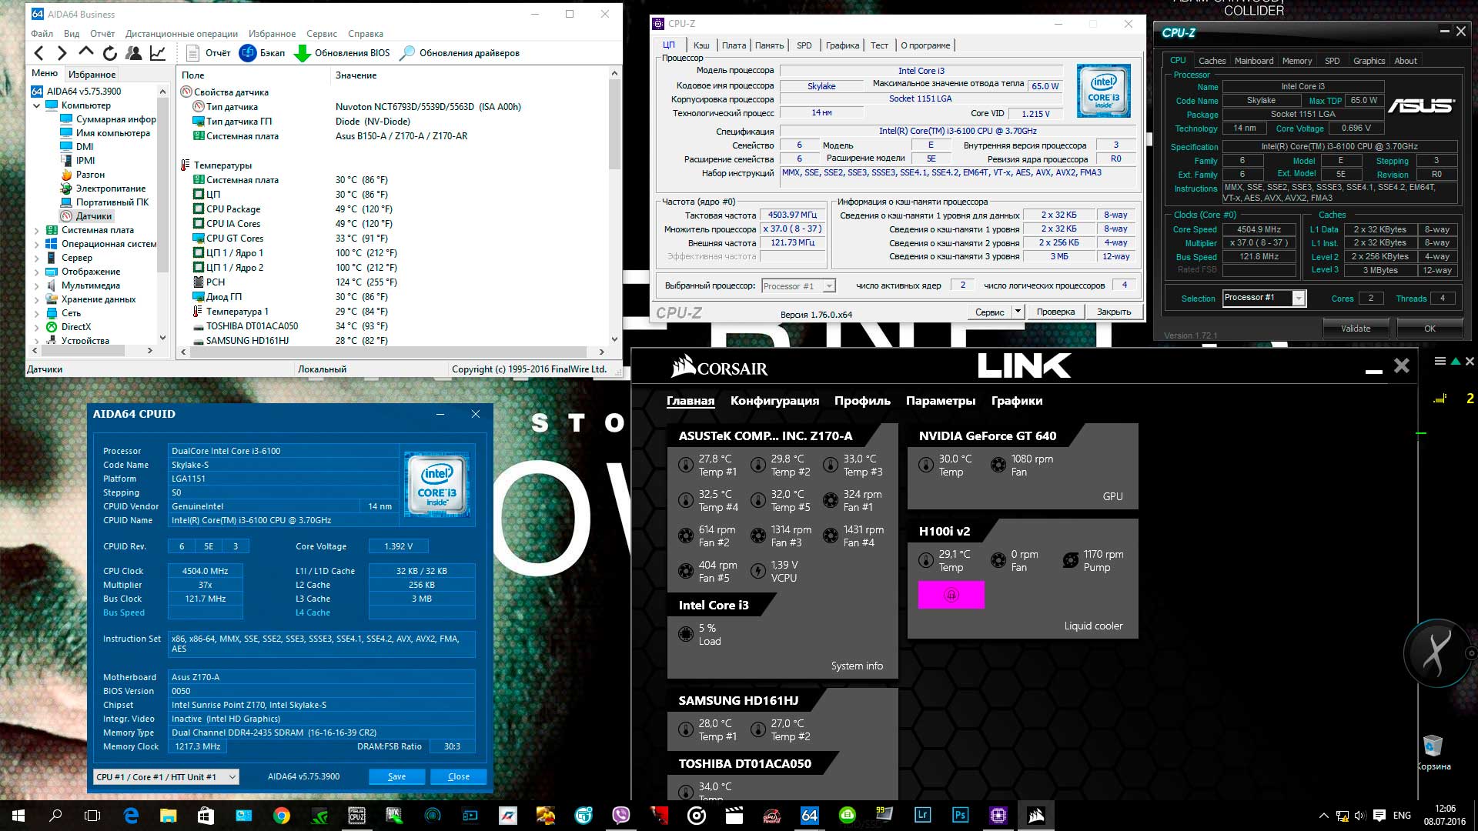Screen dimensions: 1478x831
Task: Open Corsair Link from the taskbar
Action: coord(1036,816)
